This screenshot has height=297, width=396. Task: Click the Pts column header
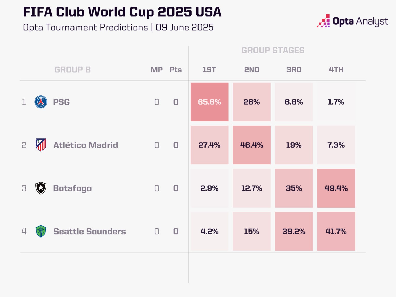point(176,70)
